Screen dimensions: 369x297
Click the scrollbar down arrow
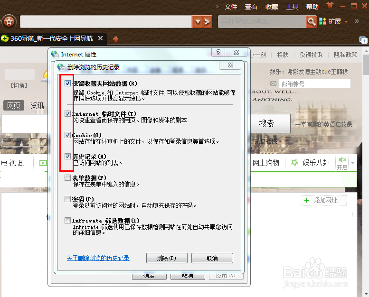366,294
